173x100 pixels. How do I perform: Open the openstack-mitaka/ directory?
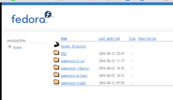74,76
